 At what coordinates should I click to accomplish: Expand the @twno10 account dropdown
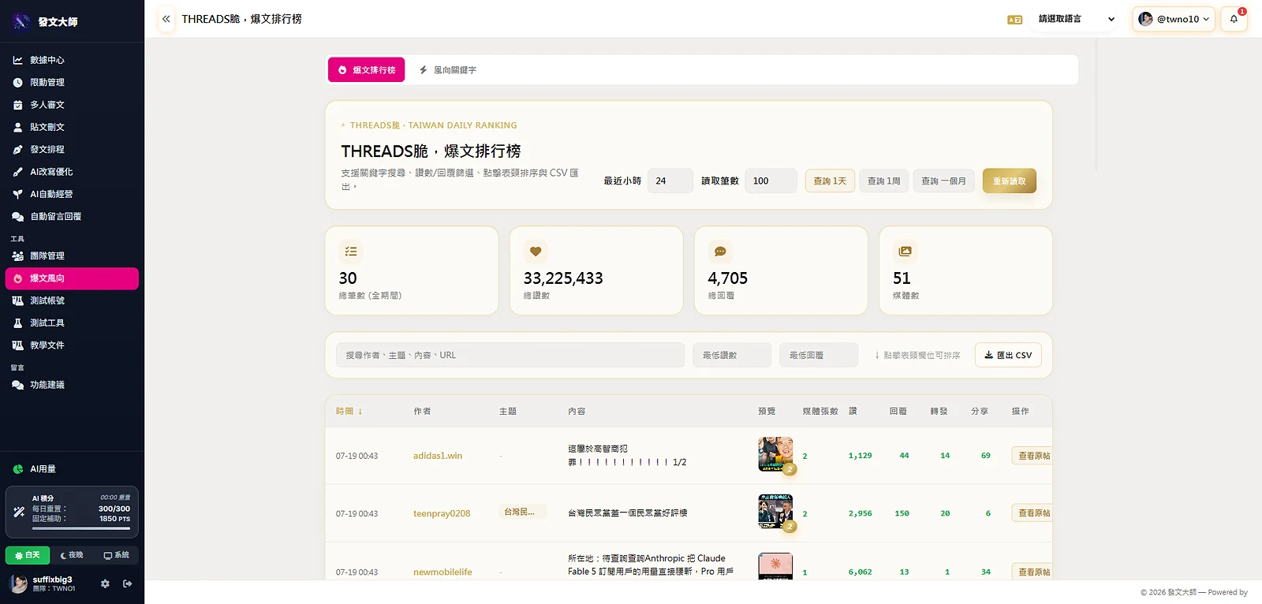pyautogui.click(x=1174, y=19)
